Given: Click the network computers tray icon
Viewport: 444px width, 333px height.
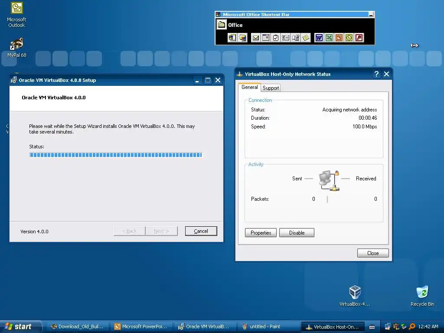Looking at the screenshot, I should point(388,327).
